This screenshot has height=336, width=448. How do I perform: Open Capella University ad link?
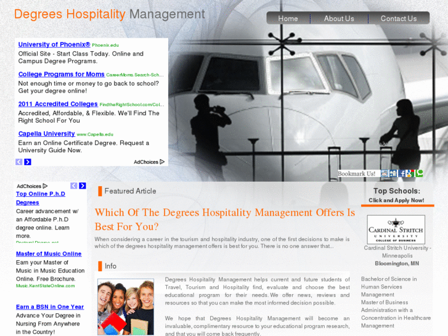click(x=47, y=134)
